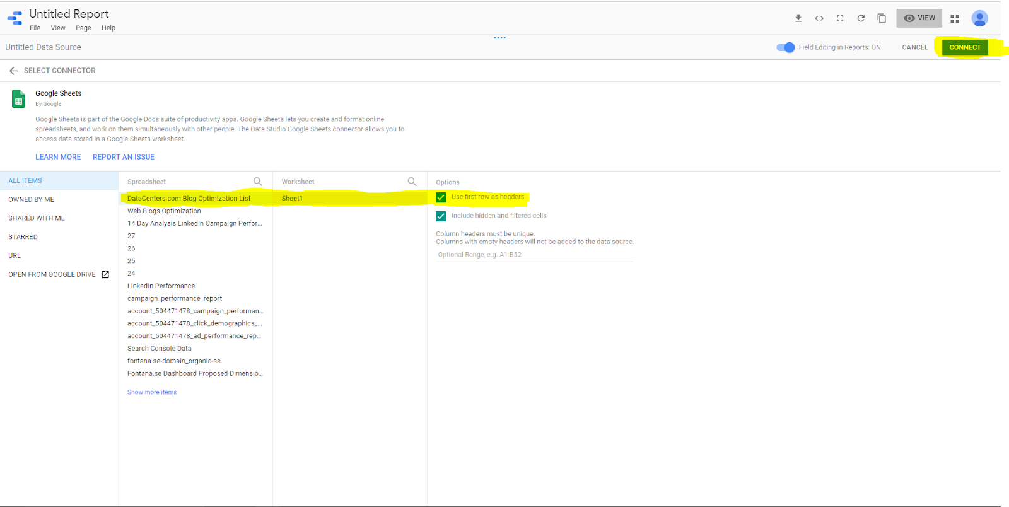Enter fullscreen mode via toolbar icon

(840, 18)
